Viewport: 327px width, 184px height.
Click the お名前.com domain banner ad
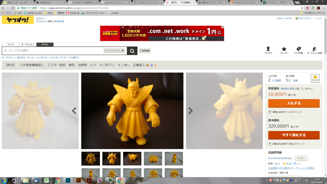[162, 33]
